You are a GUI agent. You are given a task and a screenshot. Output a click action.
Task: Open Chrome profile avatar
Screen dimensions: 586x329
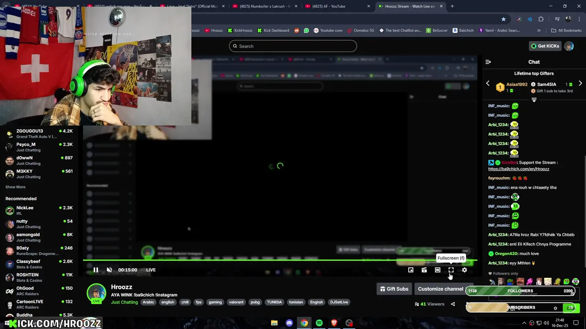coord(569,19)
